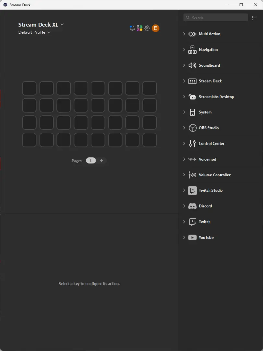This screenshot has height=351, width=263.
Task: Expand the Navigation category chevron
Action: (x=184, y=50)
